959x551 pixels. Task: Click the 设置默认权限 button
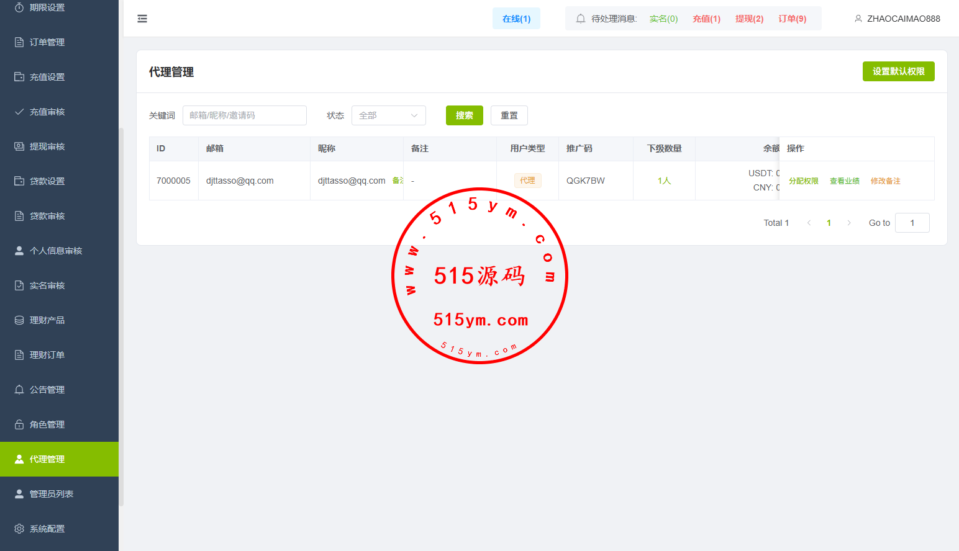898,71
